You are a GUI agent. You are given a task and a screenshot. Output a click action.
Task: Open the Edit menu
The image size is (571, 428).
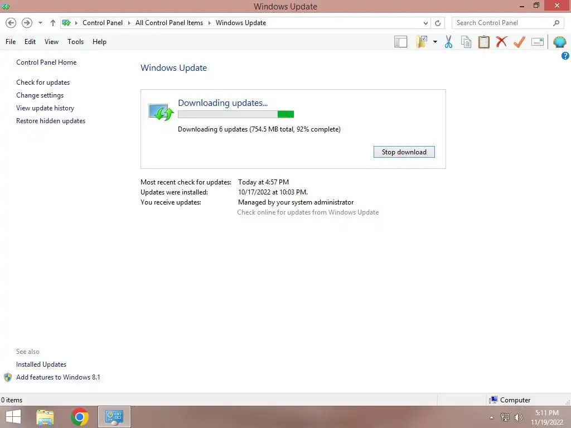click(30, 41)
